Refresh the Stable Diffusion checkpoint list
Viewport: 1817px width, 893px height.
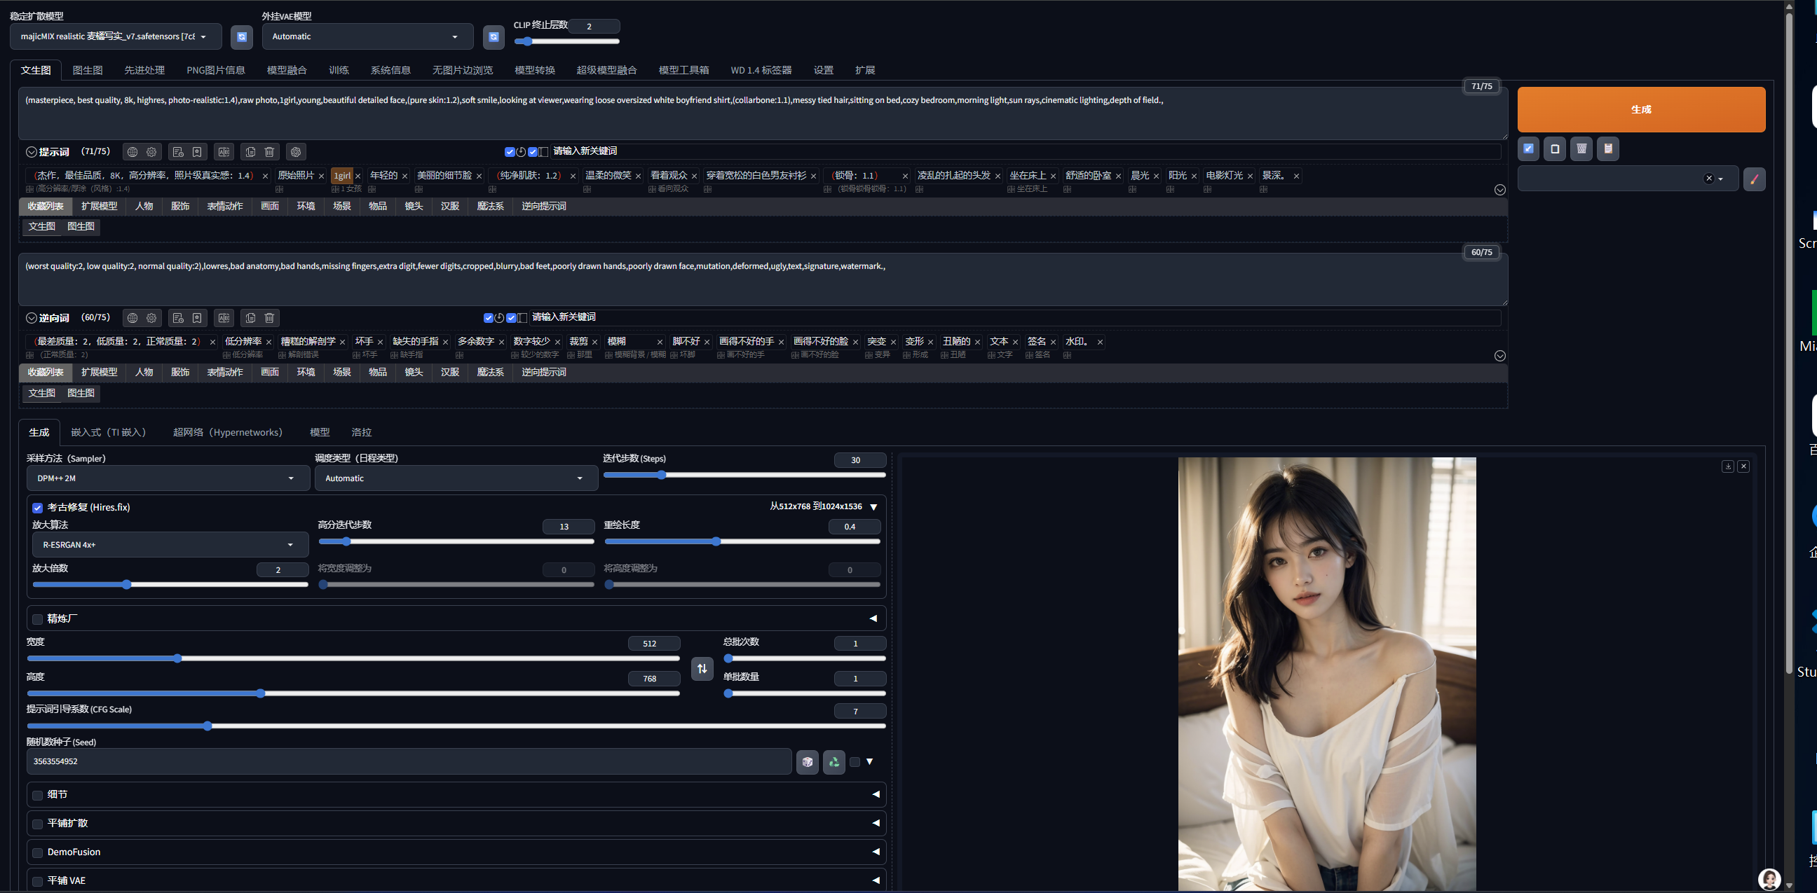[x=242, y=36]
